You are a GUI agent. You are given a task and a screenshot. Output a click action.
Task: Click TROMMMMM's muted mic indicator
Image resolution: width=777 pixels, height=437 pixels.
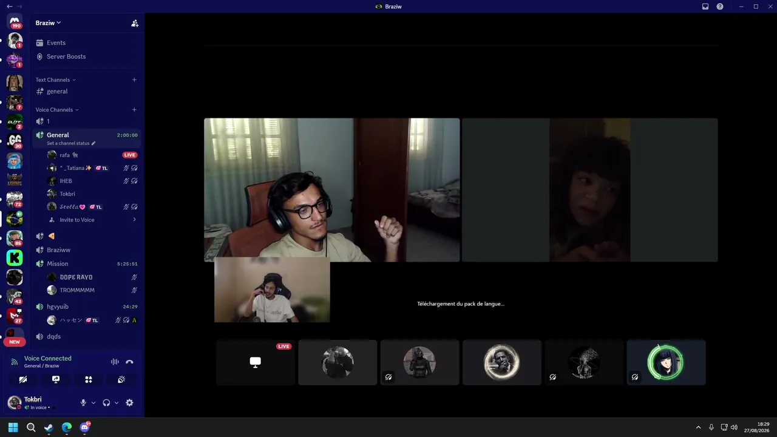134,290
